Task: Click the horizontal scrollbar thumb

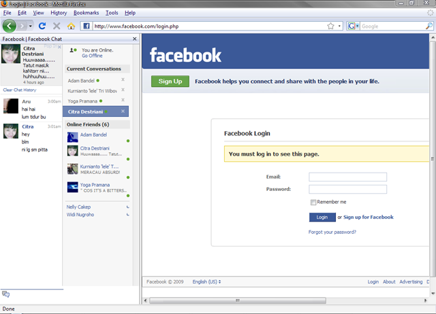Action: tap(238, 300)
